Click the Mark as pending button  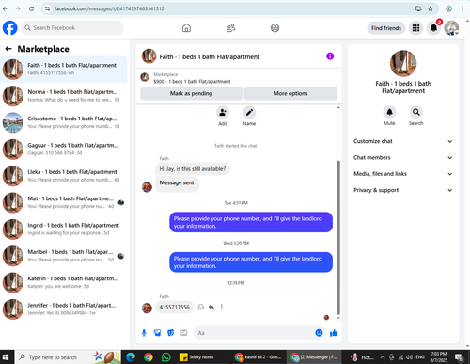pos(191,93)
